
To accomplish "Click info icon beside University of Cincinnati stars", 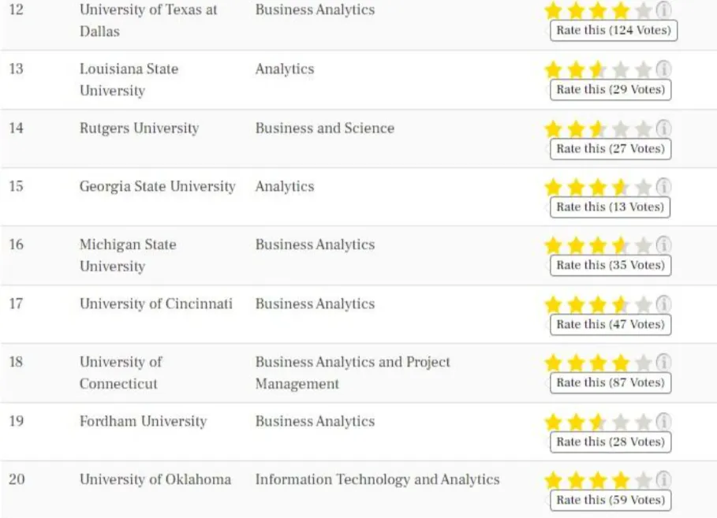I will pyautogui.click(x=664, y=304).
